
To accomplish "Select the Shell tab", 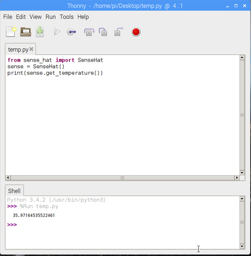I will [15, 191].
